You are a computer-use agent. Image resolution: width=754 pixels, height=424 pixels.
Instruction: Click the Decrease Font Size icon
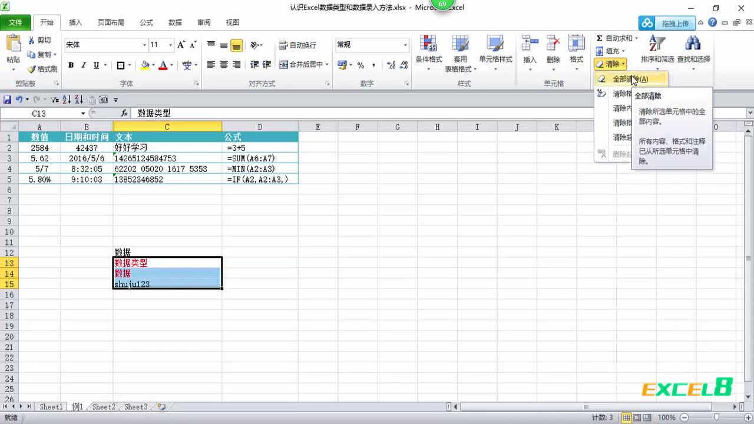click(x=194, y=45)
